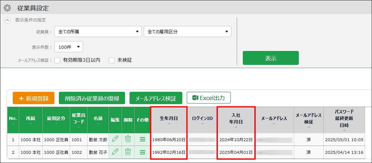
Task: Click the Excel icon in Excel出力 button
Action: [195, 98]
